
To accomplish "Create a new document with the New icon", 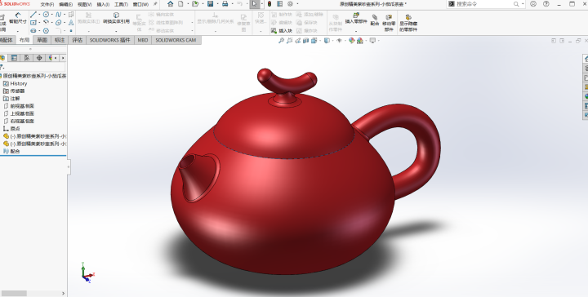I will coord(180,4).
